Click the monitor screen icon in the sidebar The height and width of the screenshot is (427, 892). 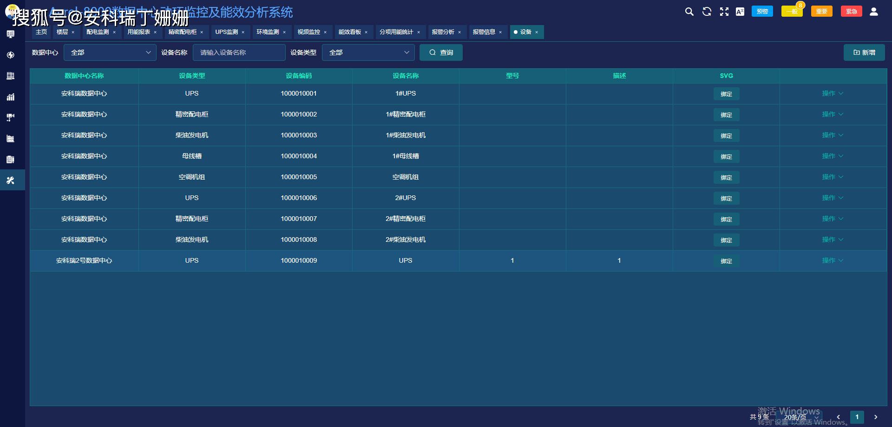[x=11, y=34]
